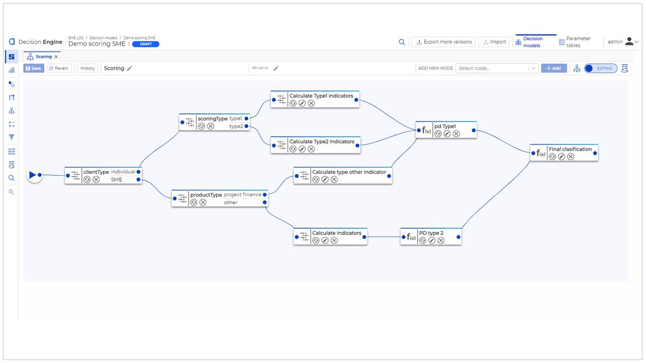The width and height of the screenshot is (646, 363).
Task: Edit the pd Type1 function node
Action: tap(447, 133)
